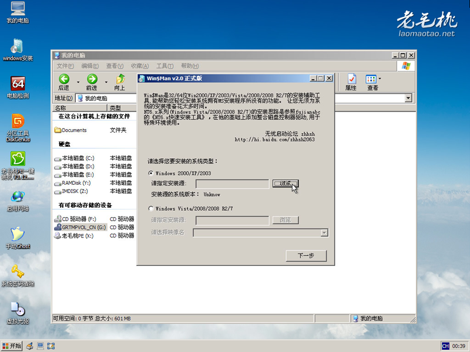470x352 pixels.
Task: Click the 开始 start button
Action: (12, 346)
